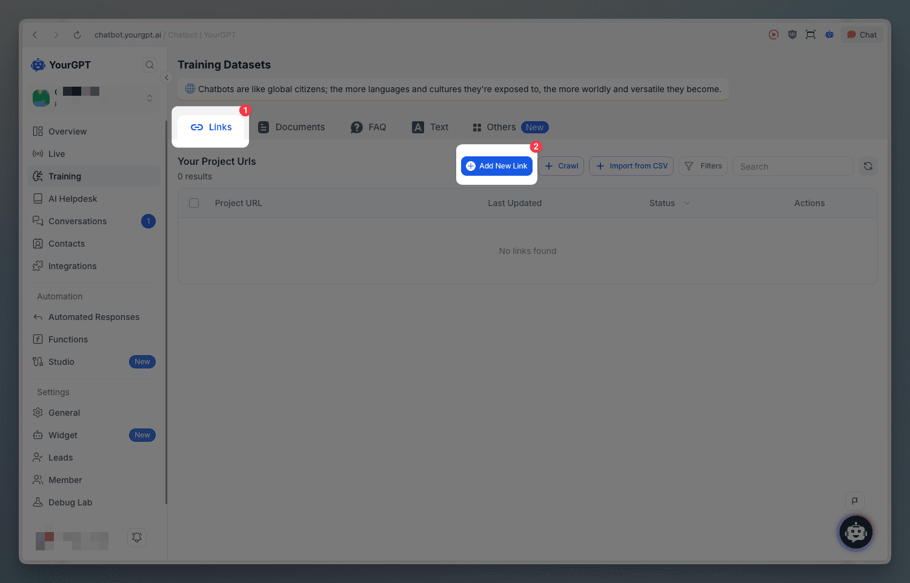
Task: Toggle the select-all checkbox in table header
Action: pos(194,203)
